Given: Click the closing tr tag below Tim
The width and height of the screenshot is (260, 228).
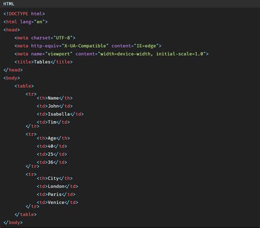Looking at the screenshot, I should [32, 126].
